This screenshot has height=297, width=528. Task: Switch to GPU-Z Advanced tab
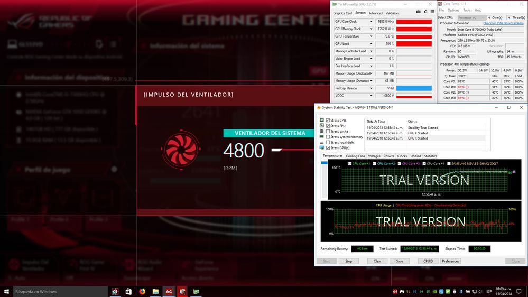(x=375, y=13)
